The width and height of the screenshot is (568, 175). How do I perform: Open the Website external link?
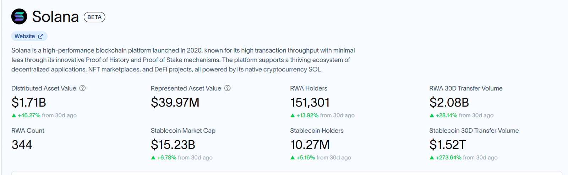(29, 36)
